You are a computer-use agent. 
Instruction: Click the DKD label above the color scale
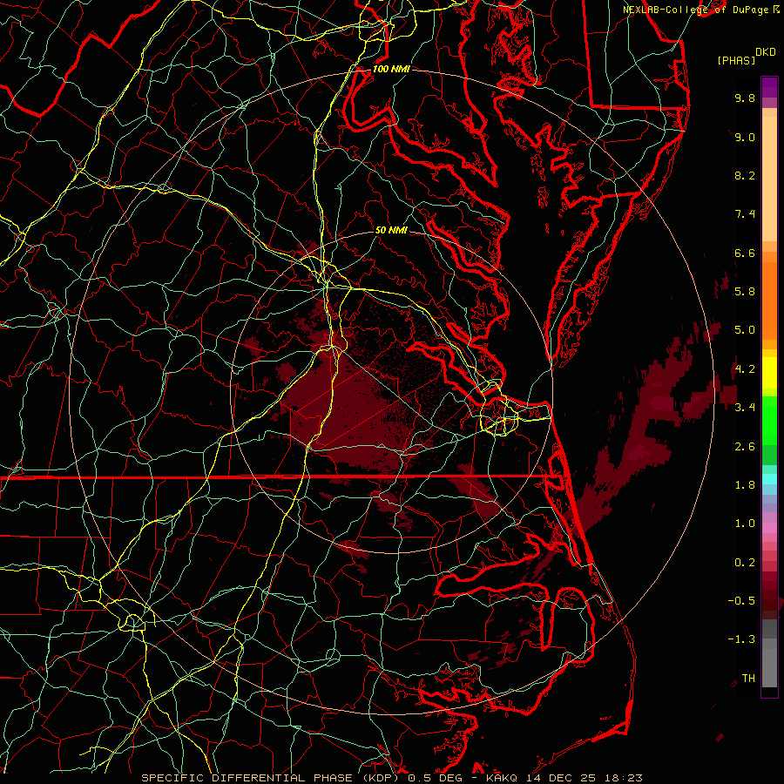click(765, 52)
